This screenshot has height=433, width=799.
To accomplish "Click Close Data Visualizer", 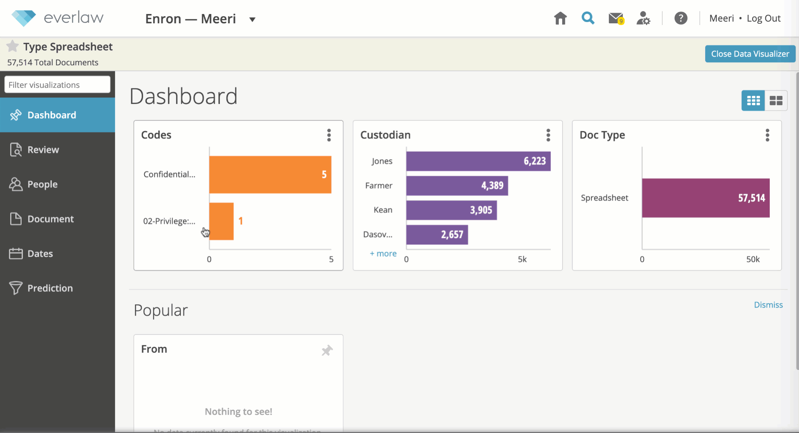I will tap(750, 53).
